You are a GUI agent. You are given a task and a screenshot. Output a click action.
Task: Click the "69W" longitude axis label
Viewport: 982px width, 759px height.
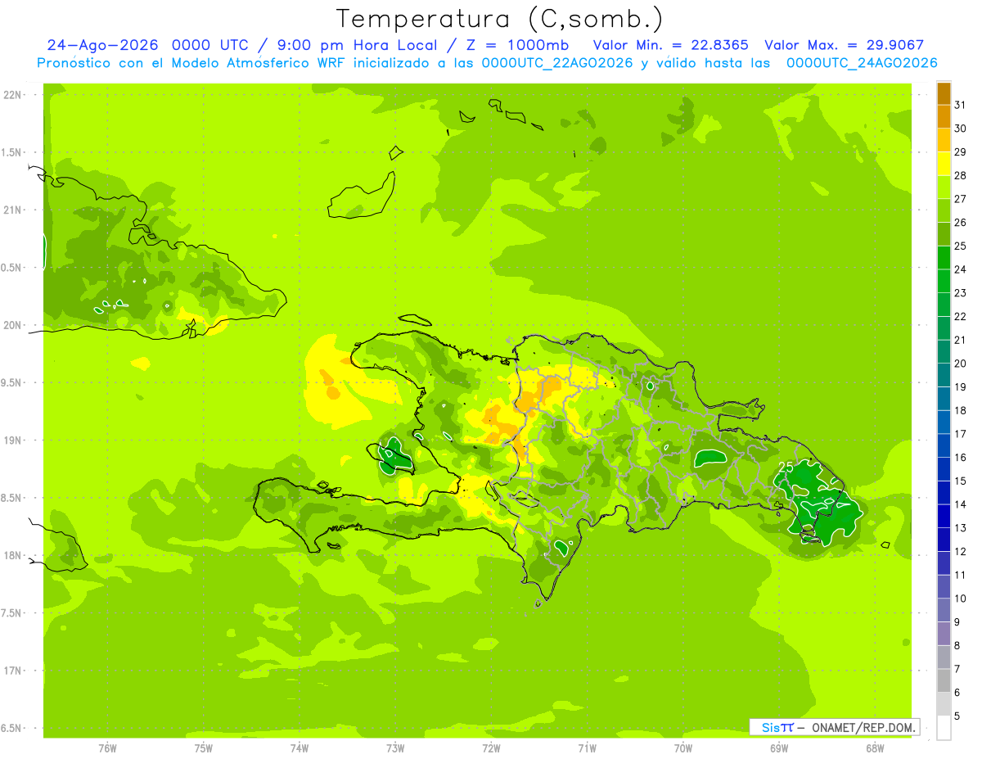(779, 748)
